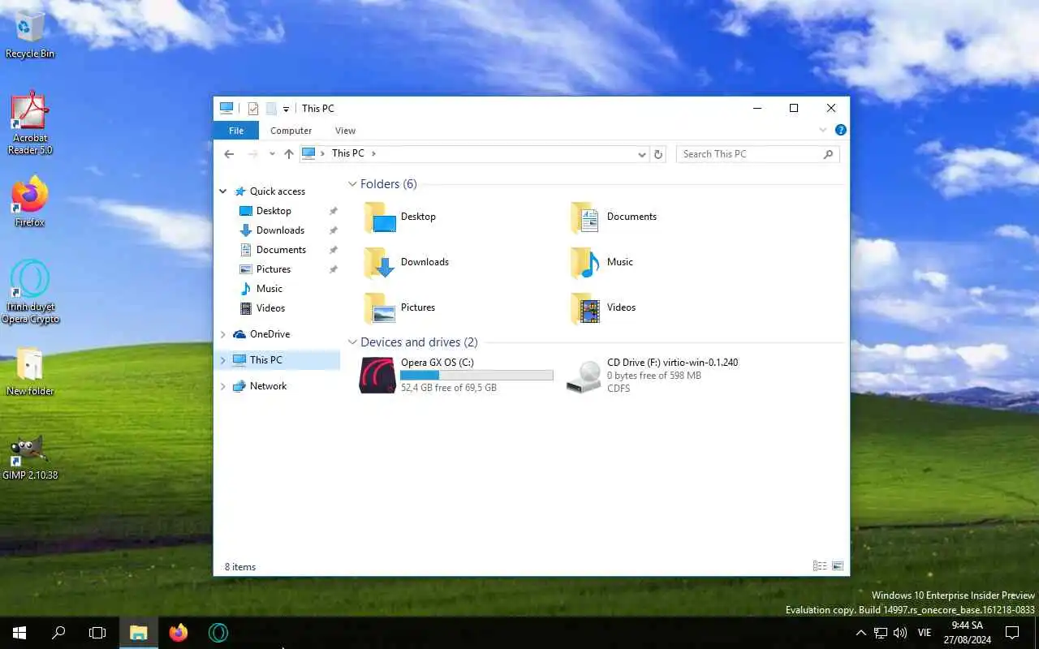Click the search magnifier icon in Explorer

click(828, 154)
